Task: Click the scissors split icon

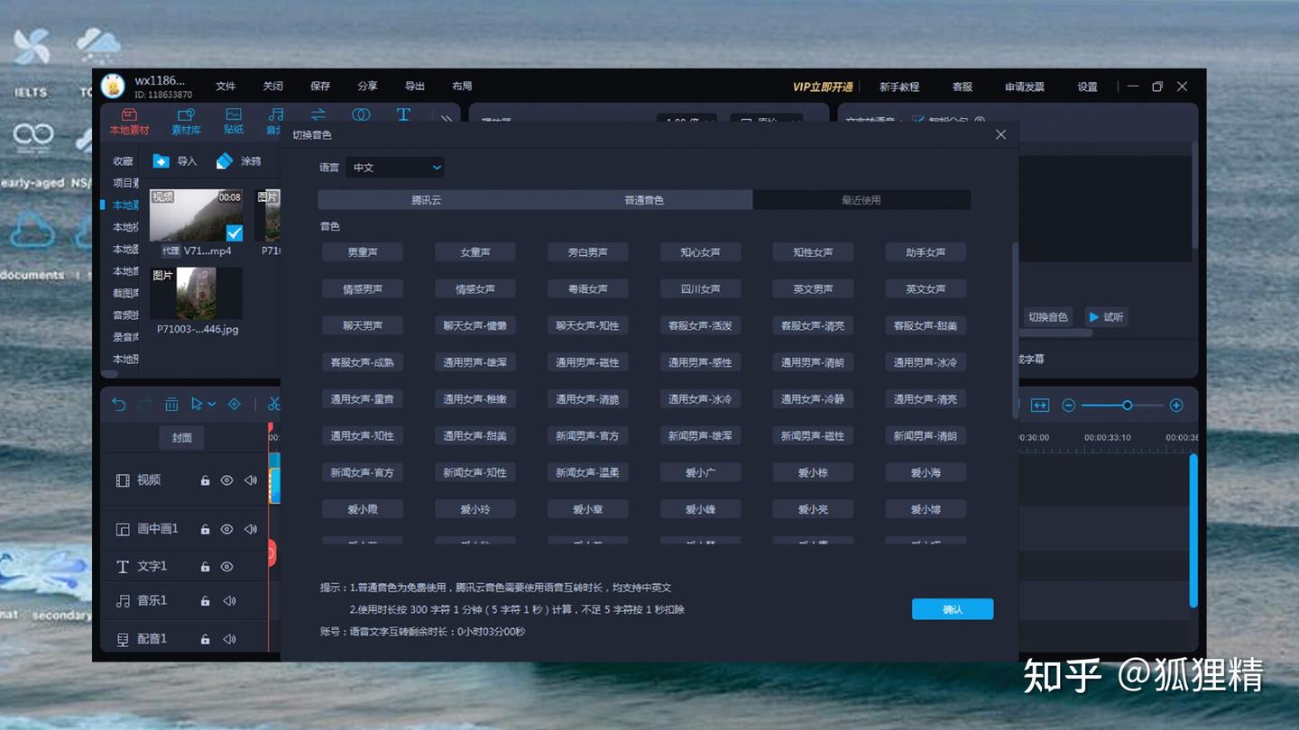Action: coord(273,405)
